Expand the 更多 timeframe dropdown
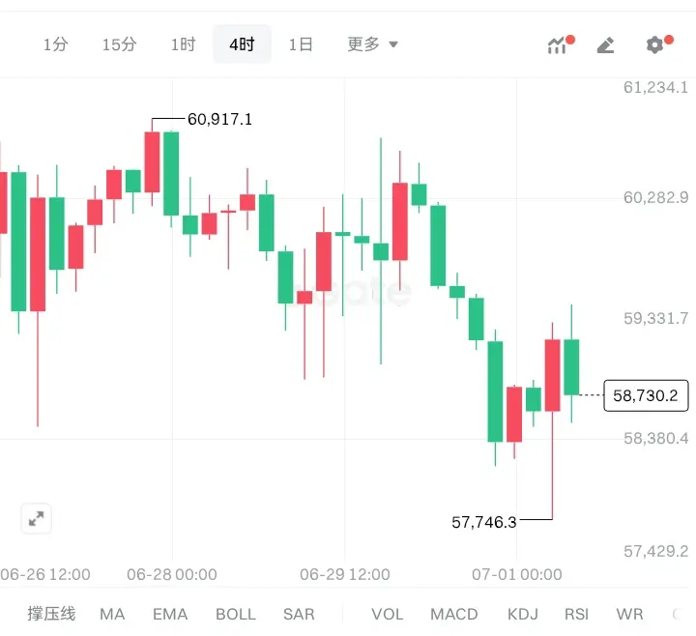Image resolution: width=696 pixels, height=636 pixels. (372, 44)
